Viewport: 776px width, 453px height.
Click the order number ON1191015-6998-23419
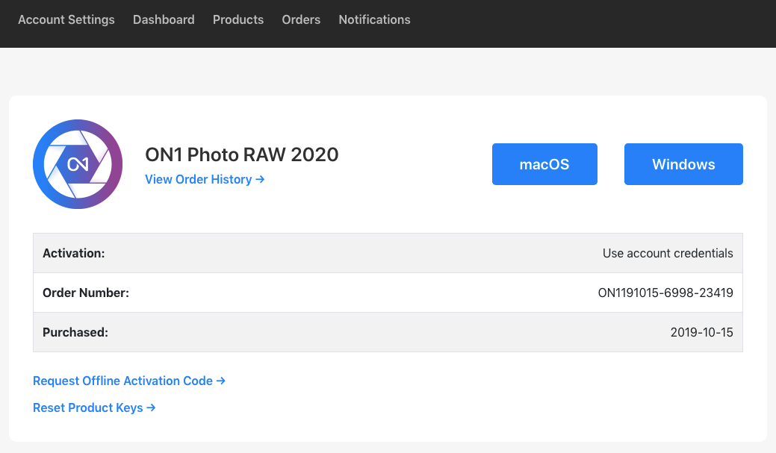(665, 293)
